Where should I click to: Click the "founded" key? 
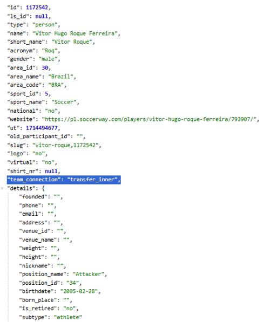(x=33, y=197)
